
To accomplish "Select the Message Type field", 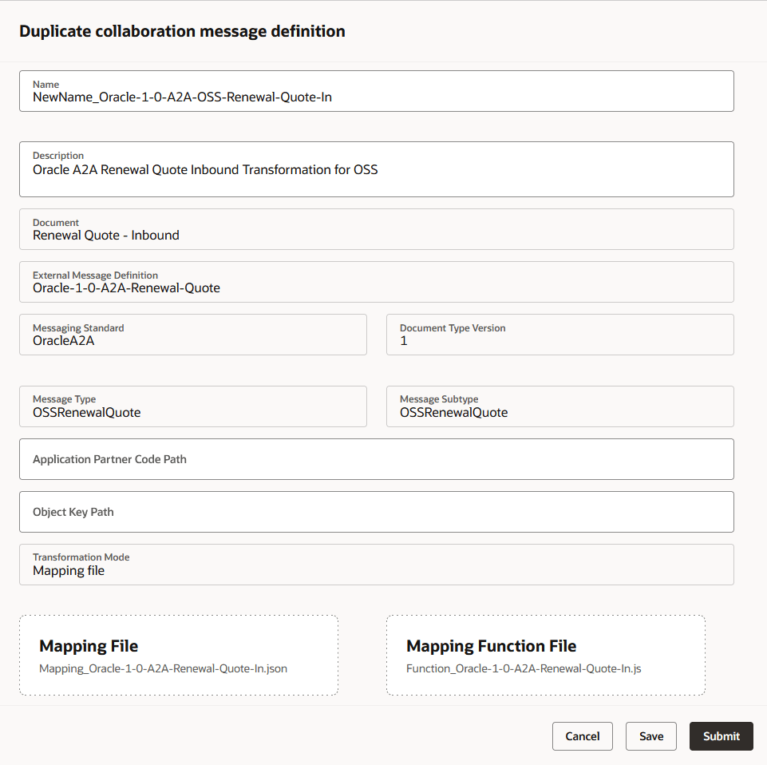I will pyautogui.click(x=192, y=406).
